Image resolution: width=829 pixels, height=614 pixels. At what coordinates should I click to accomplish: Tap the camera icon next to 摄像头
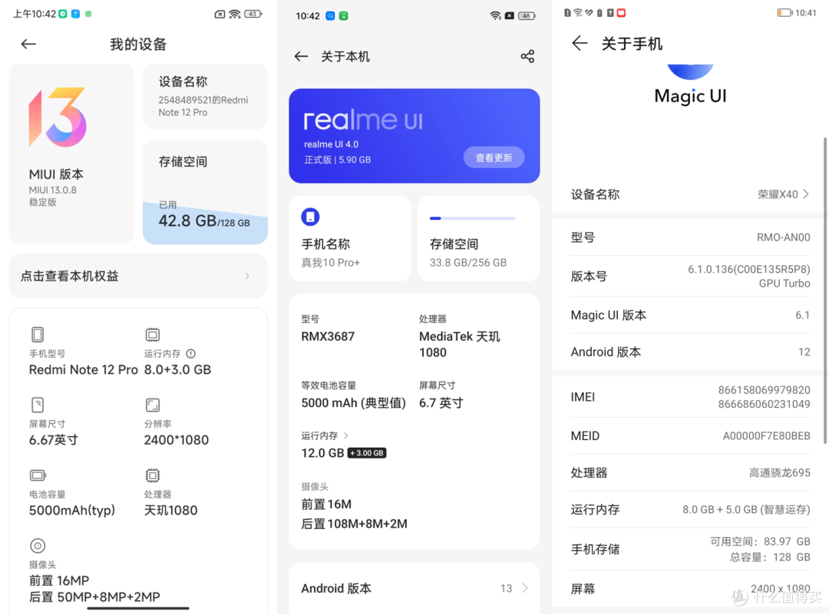(x=38, y=545)
